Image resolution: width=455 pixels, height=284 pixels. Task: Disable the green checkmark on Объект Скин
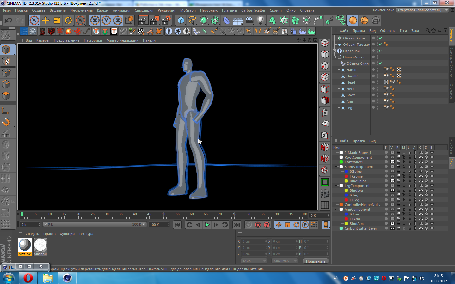coord(381,63)
